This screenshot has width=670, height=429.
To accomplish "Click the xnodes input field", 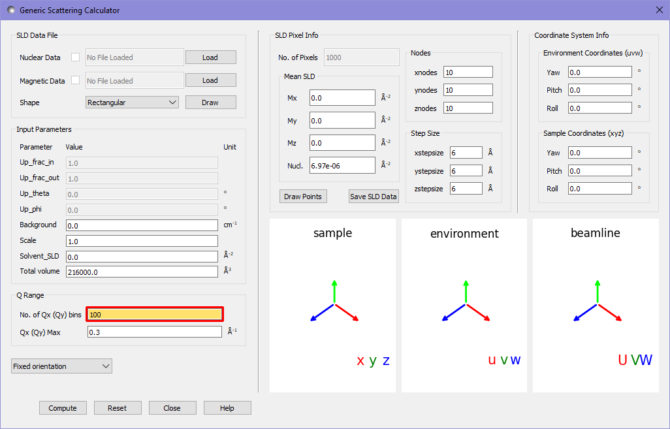I will click(468, 72).
